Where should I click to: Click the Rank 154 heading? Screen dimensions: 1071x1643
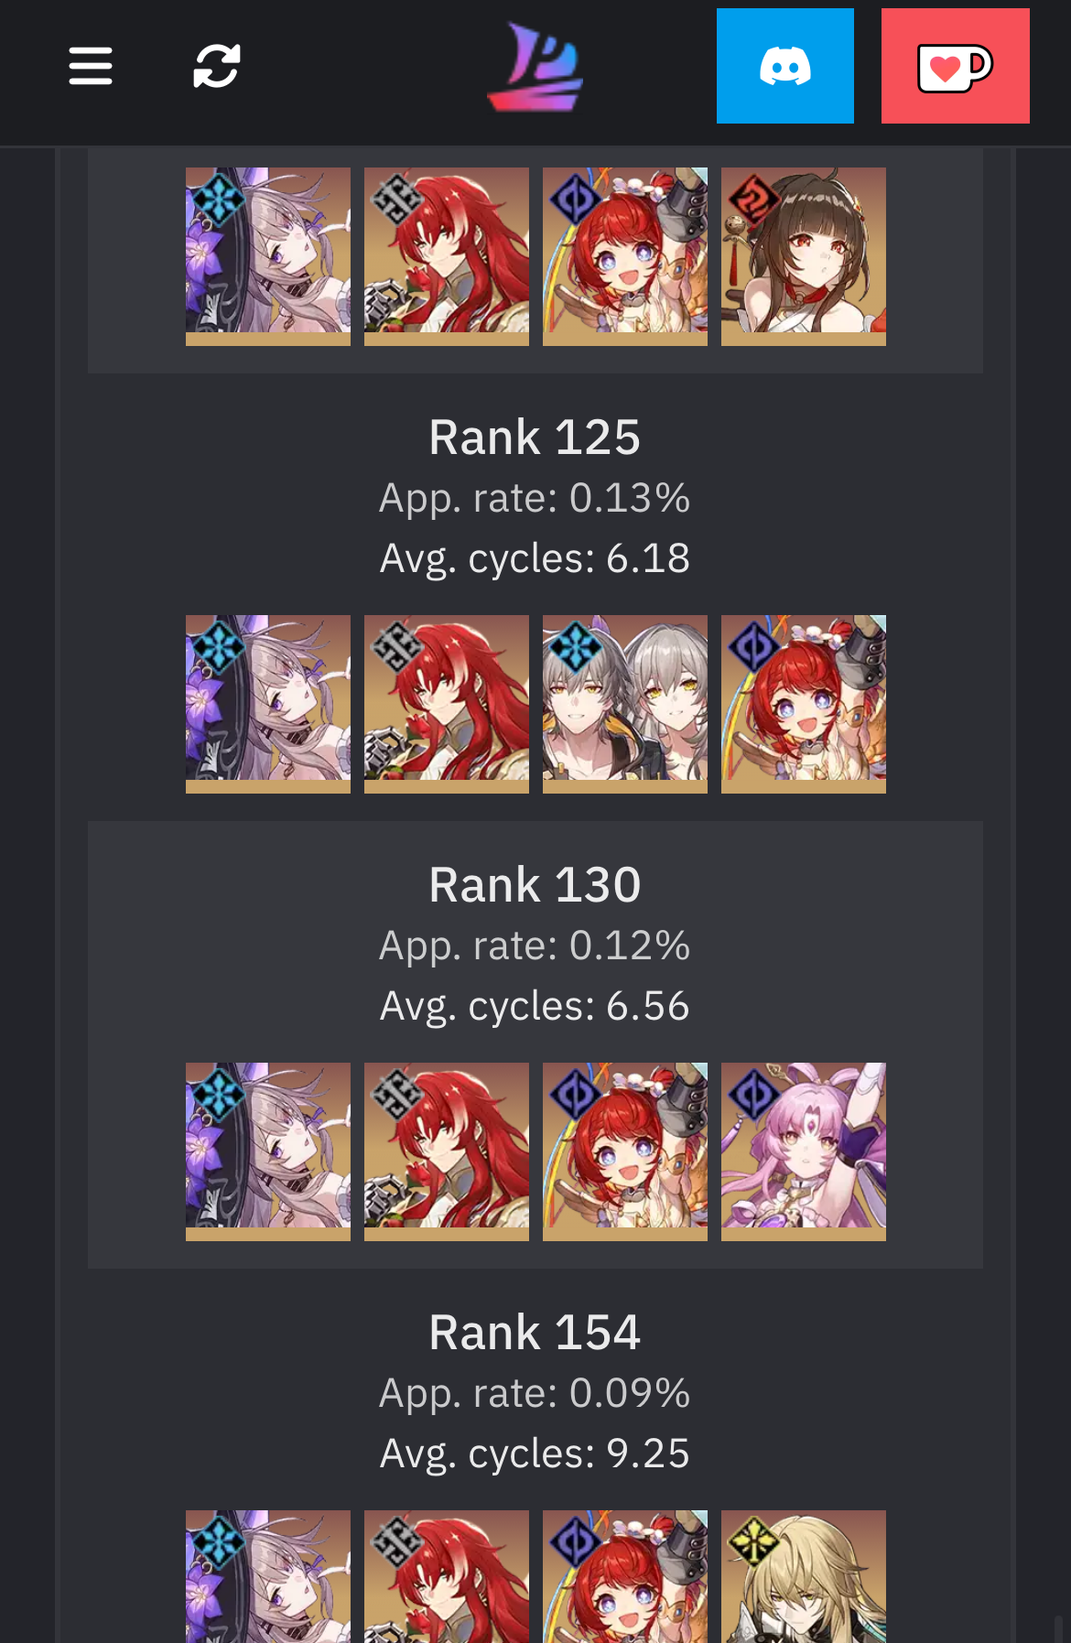pyautogui.click(x=535, y=1333)
